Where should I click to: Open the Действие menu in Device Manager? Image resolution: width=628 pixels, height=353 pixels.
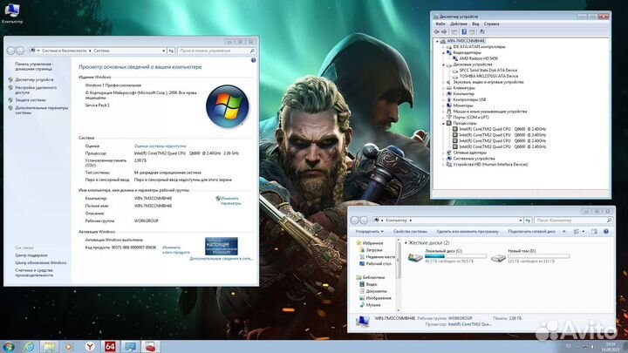(x=459, y=24)
